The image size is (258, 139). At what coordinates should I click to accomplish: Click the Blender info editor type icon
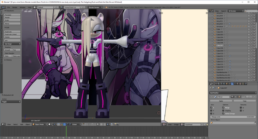tap(4, 7)
